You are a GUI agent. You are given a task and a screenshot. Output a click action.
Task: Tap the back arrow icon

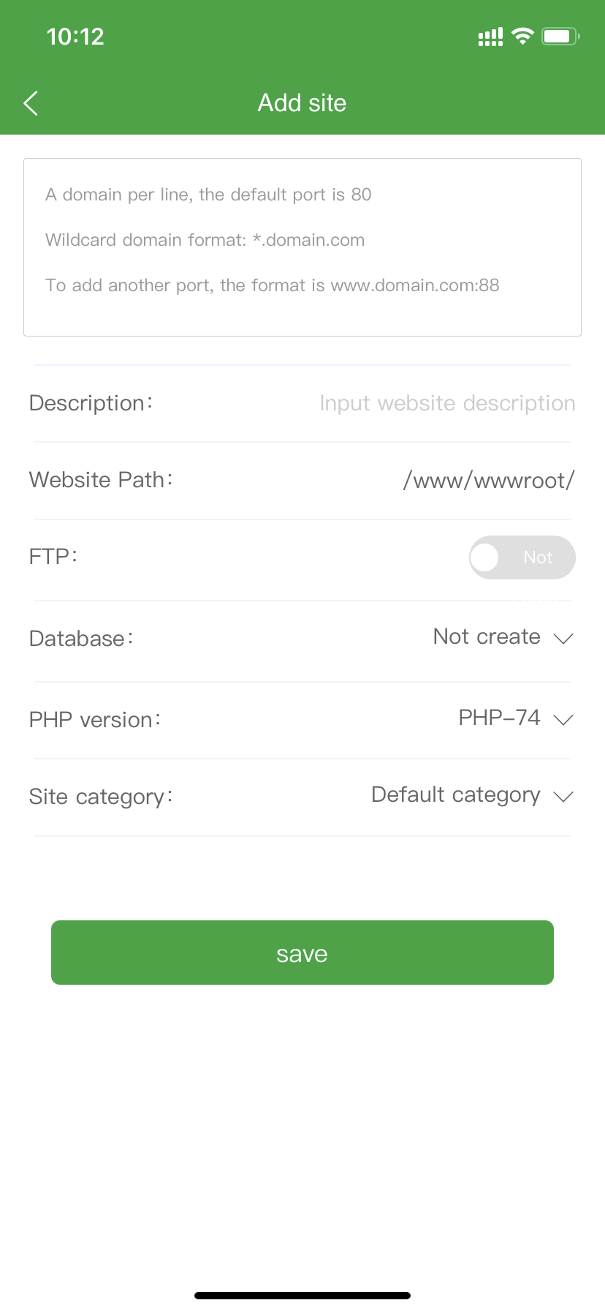pyautogui.click(x=31, y=103)
